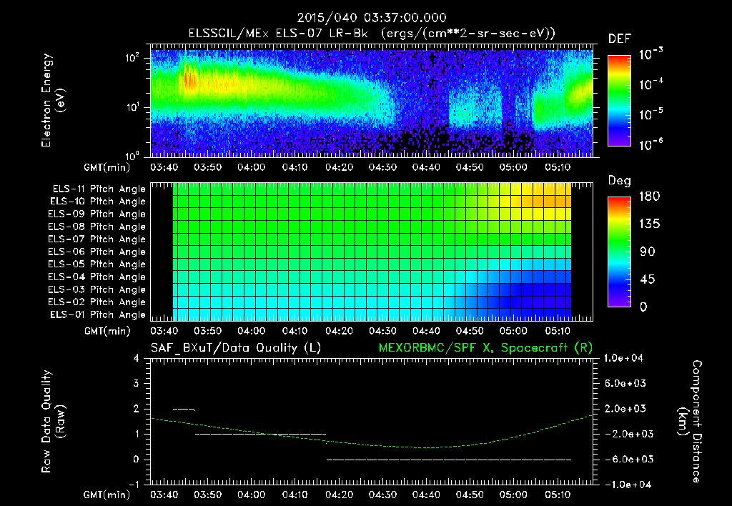This screenshot has height=506, width=732.
Task: Select the ELS-11 Pitch Angle row label
Action: 99,189
